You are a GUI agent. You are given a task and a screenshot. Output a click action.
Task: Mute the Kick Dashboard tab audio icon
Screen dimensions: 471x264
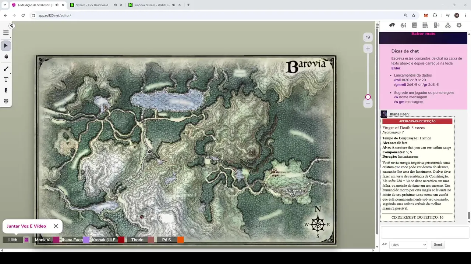[x=115, y=5]
